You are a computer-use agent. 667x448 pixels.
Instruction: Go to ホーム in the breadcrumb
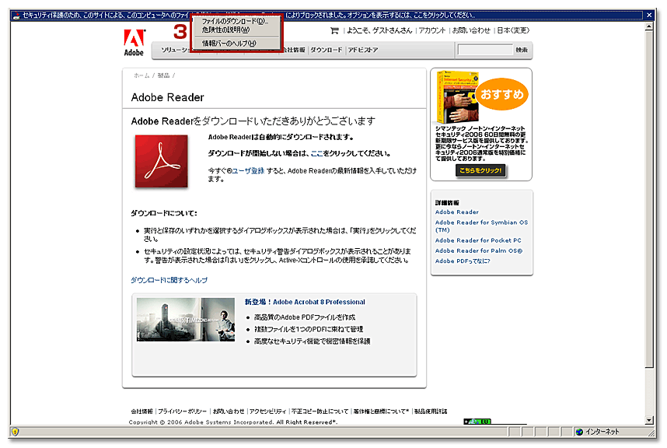(141, 75)
